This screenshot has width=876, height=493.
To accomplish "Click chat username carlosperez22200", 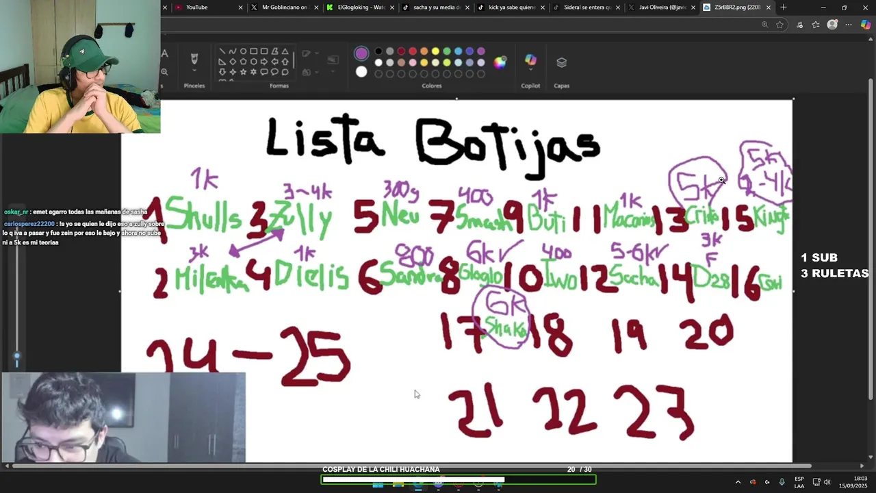I will click(x=29, y=224).
